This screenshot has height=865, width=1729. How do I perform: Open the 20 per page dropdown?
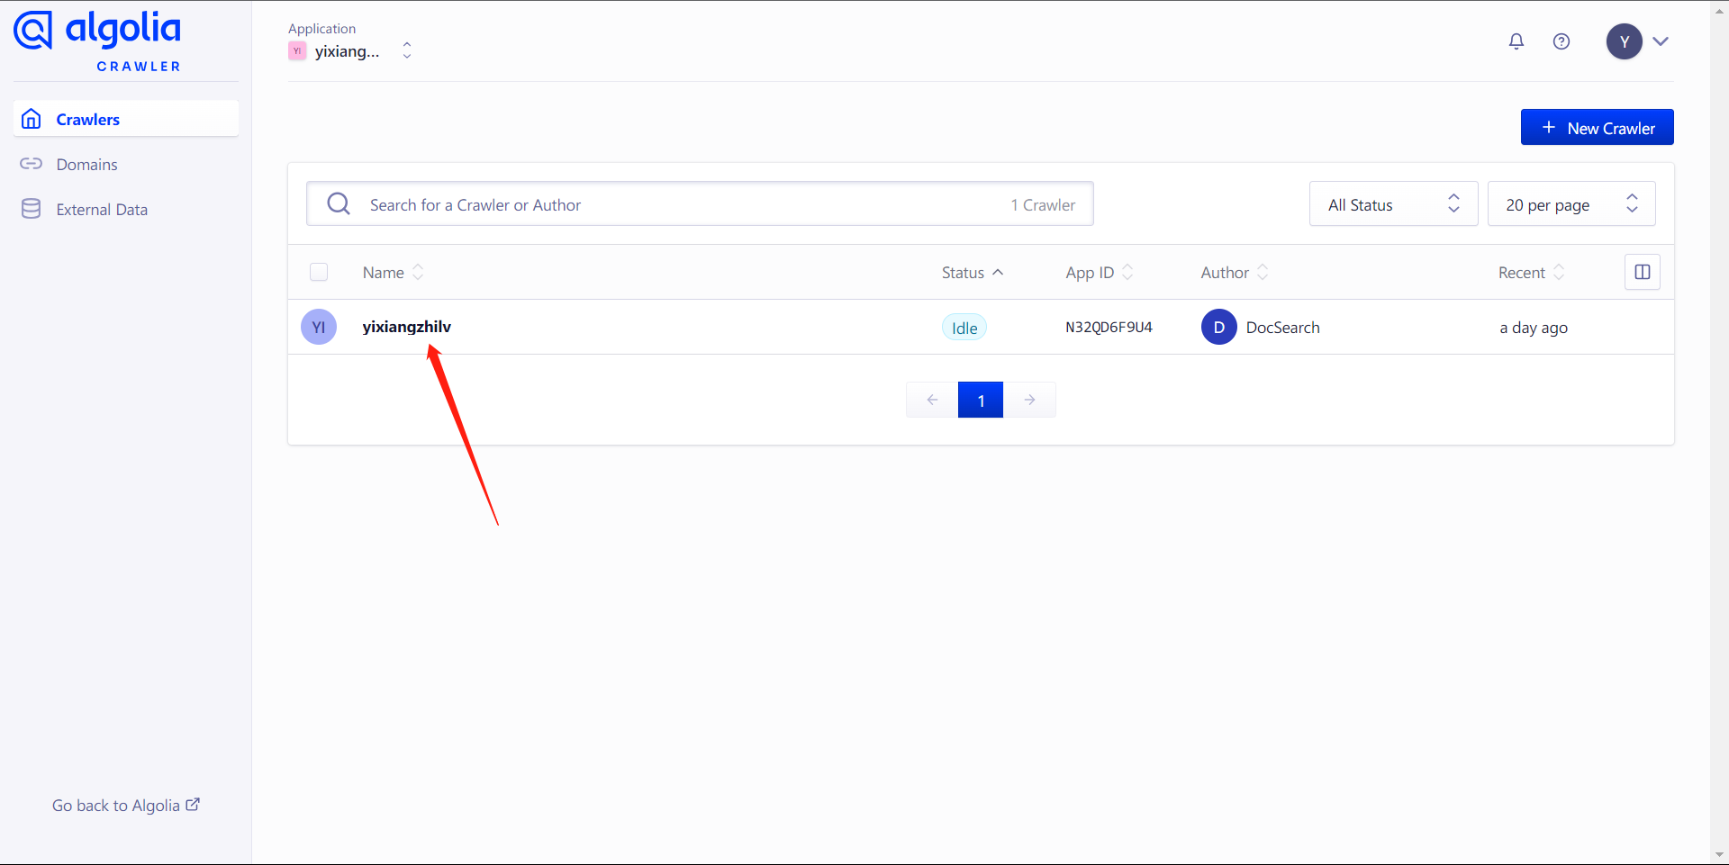click(x=1571, y=204)
